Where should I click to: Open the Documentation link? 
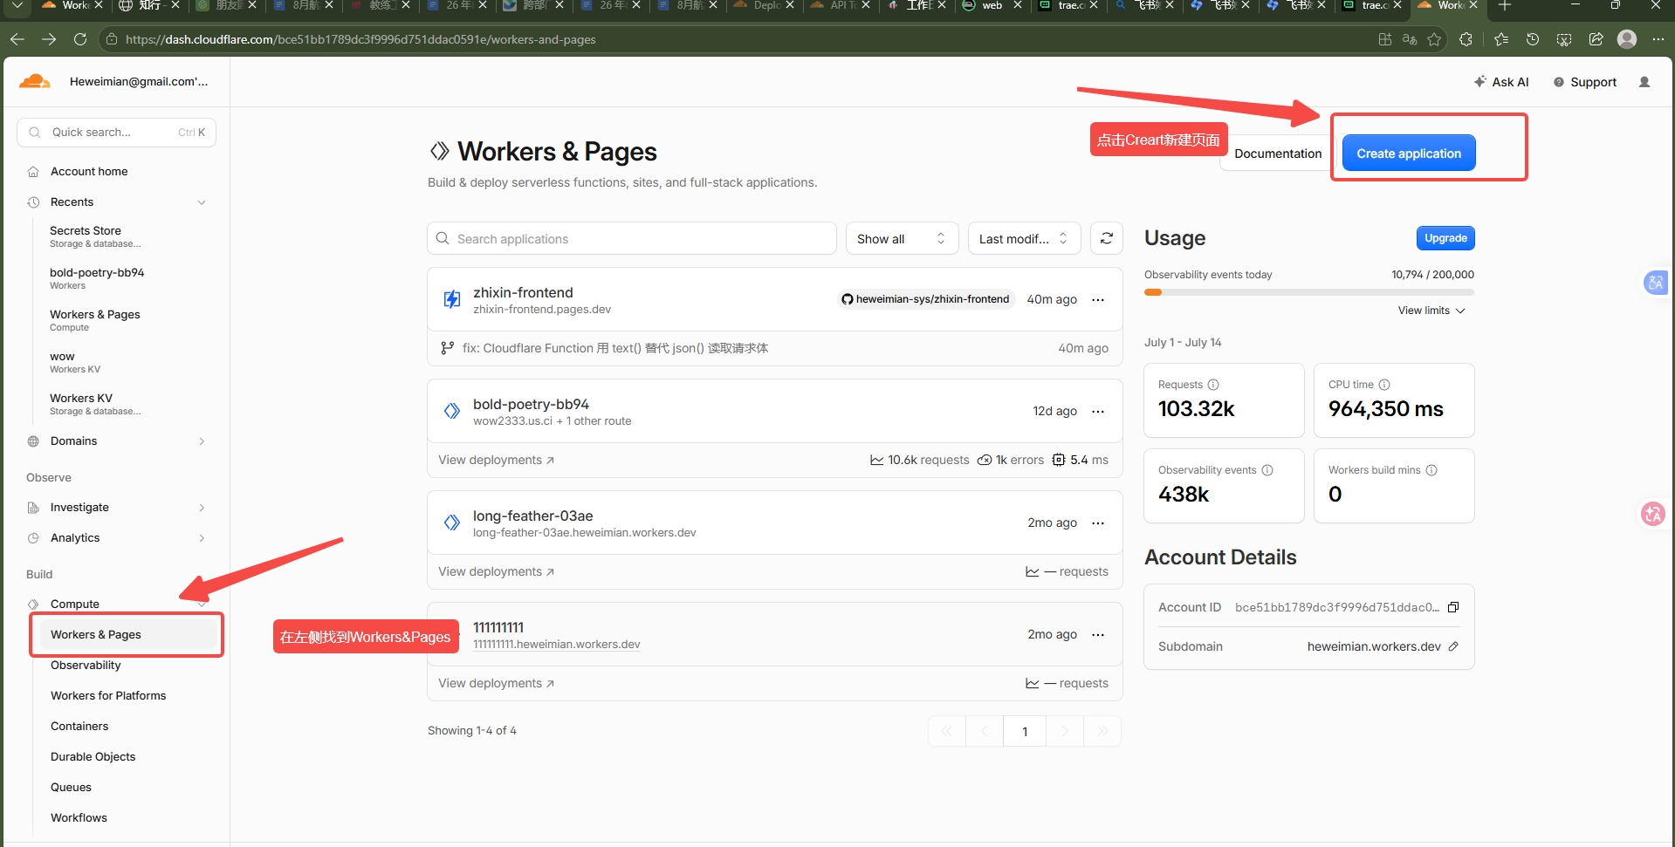coord(1278,154)
